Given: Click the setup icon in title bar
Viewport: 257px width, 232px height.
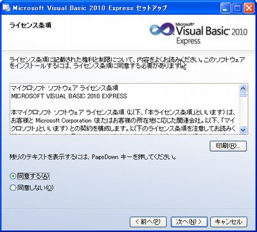Looking at the screenshot, I should (7, 8).
